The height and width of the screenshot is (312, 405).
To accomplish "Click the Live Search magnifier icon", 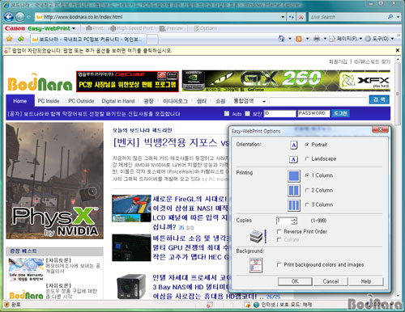I will click(x=390, y=17).
